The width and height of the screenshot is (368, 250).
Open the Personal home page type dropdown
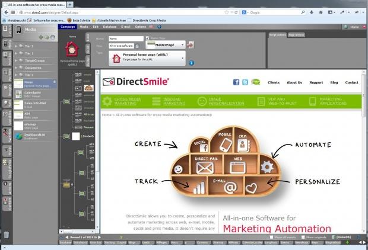point(147,58)
